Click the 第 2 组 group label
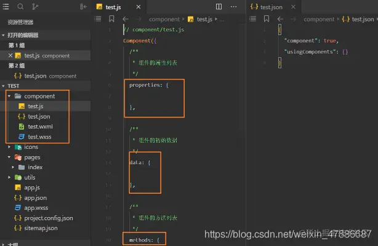 pos(17,66)
